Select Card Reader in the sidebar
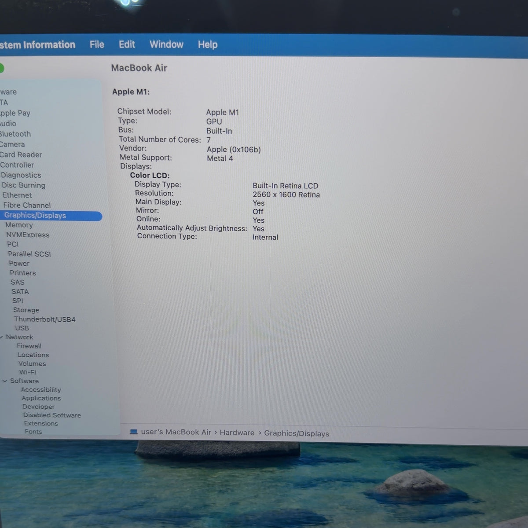Screen dimensions: 528x528 point(21,154)
